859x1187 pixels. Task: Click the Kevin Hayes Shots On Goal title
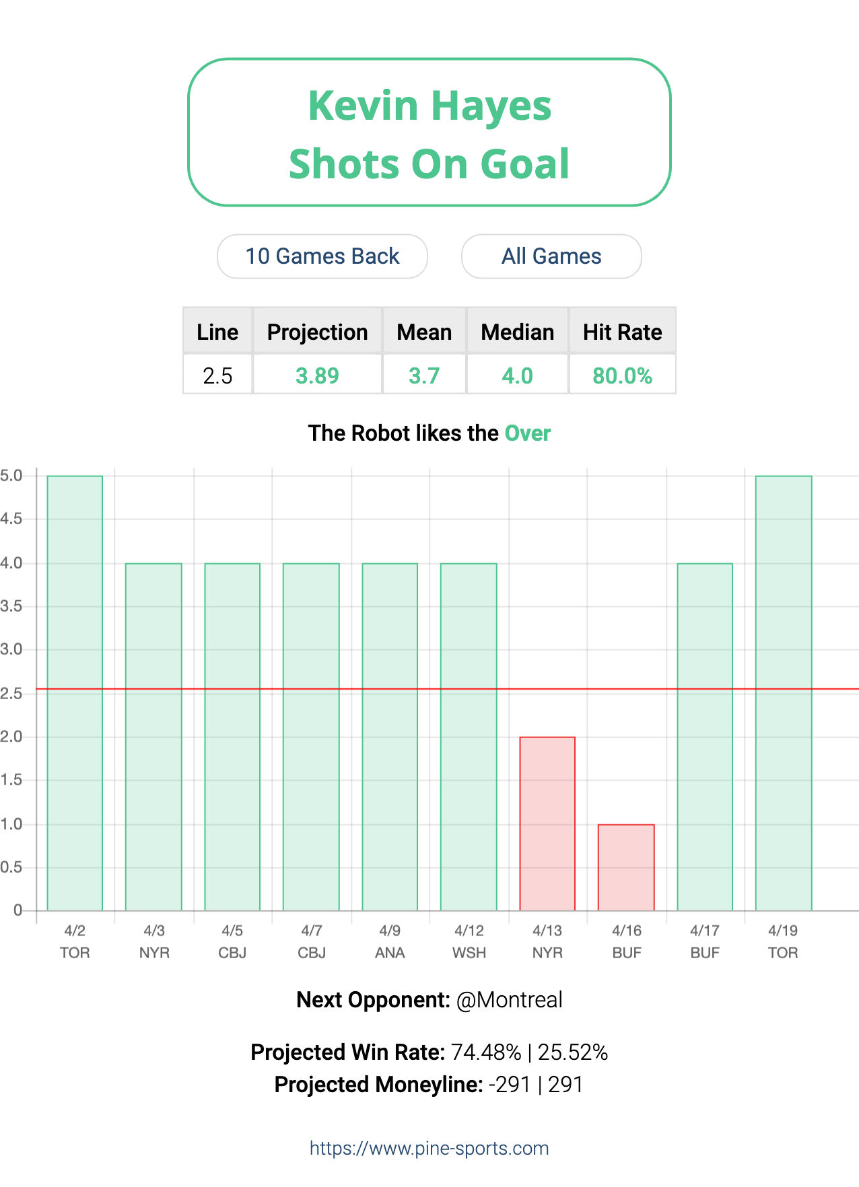click(x=429, y=133)
